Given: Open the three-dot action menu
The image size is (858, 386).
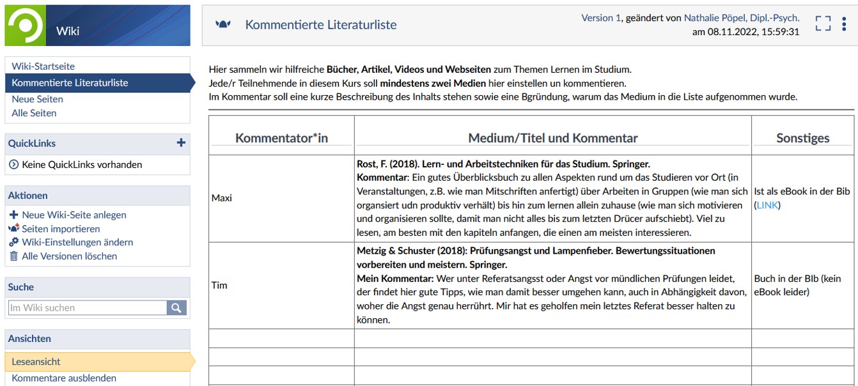Looking at the screenshot, I should tap(844, 24).
